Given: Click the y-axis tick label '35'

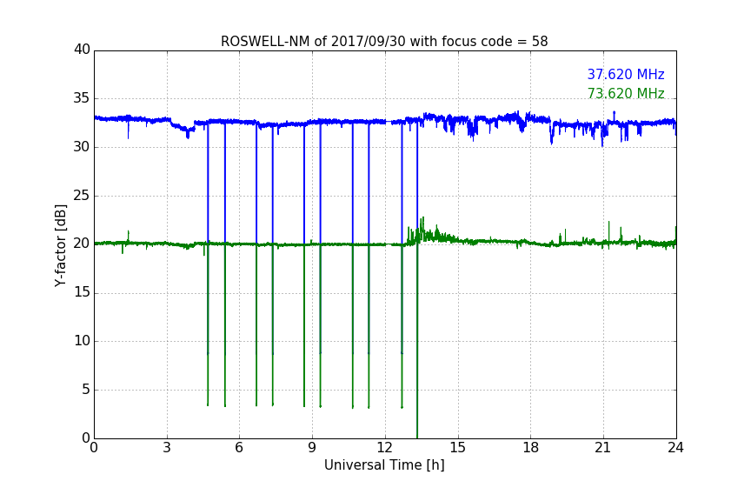Looking at the screenshot, I should (x=82, y=98).
